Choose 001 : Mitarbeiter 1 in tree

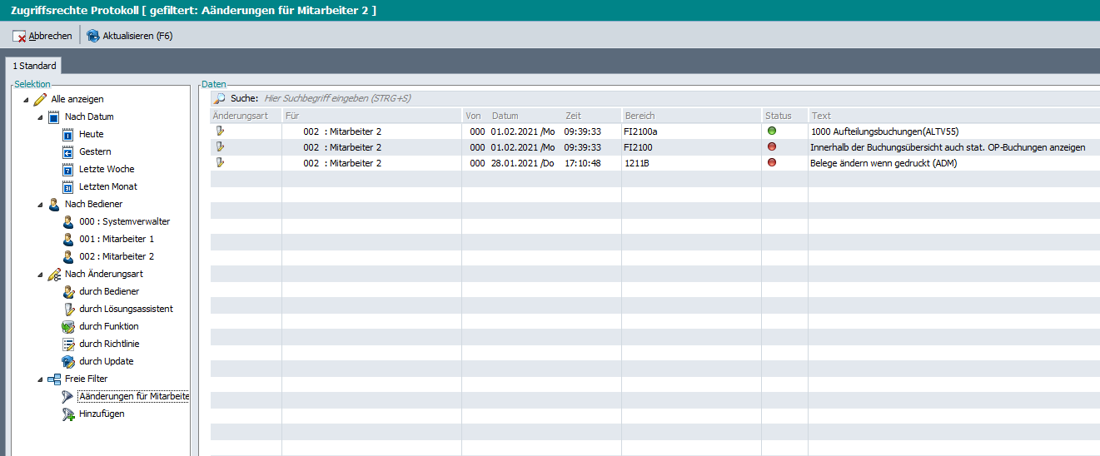(117, 239)
